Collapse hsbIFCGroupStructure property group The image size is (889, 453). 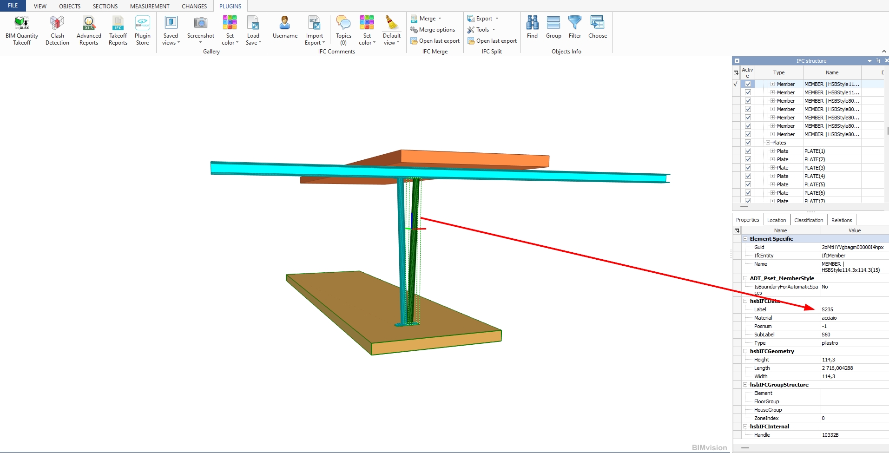(x=745, y=385)
